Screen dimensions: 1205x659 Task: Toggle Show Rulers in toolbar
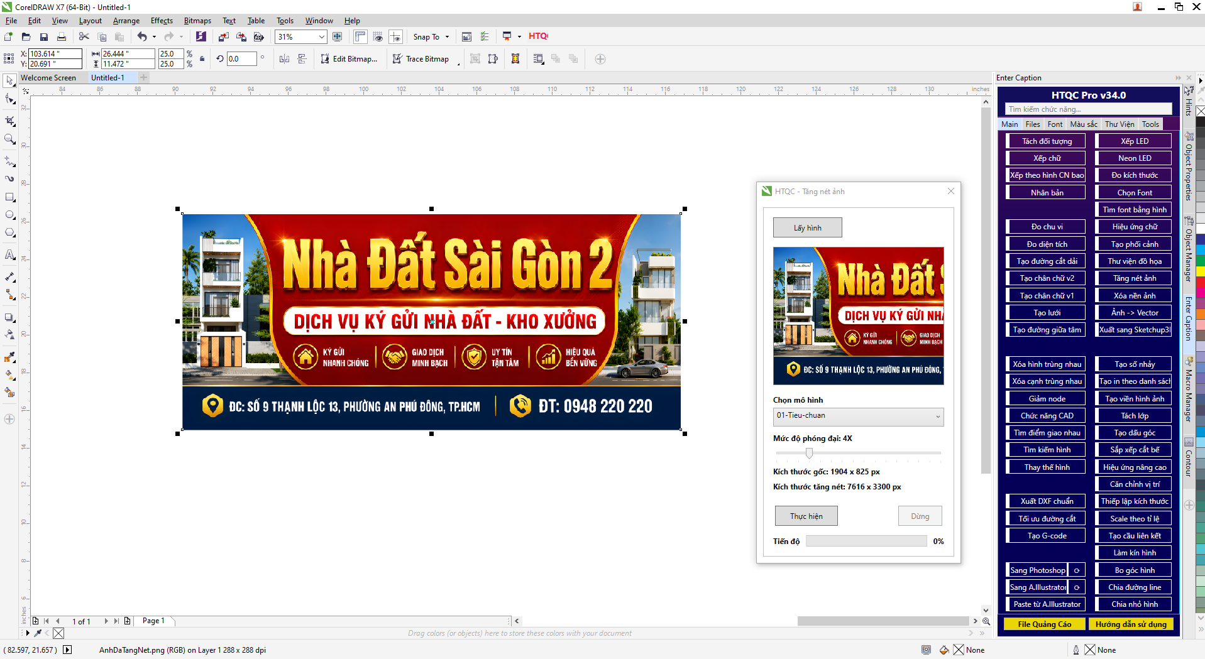(x=360, y=37)
